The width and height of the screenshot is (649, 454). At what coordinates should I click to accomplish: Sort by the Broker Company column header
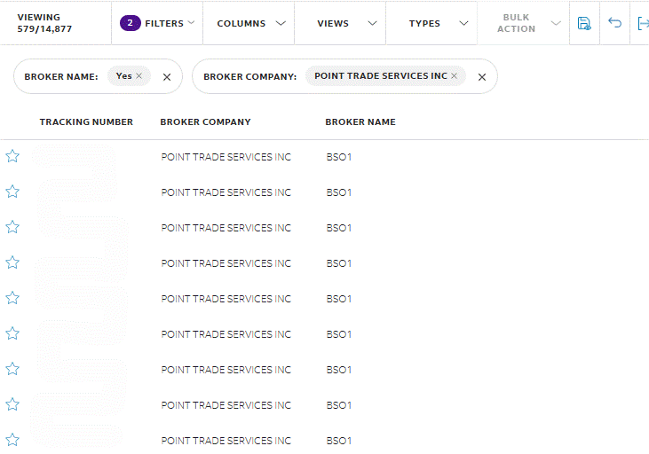coord(205,122)
